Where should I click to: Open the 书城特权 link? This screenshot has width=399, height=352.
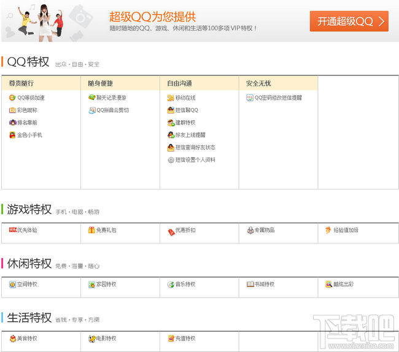coord(265,284)
